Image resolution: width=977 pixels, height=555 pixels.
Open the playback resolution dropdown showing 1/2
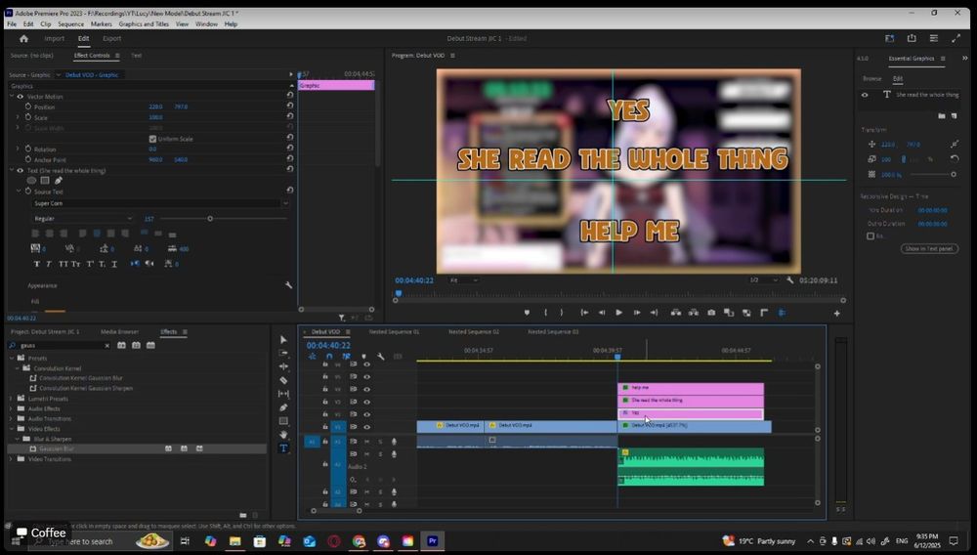(x=763, y=280)
